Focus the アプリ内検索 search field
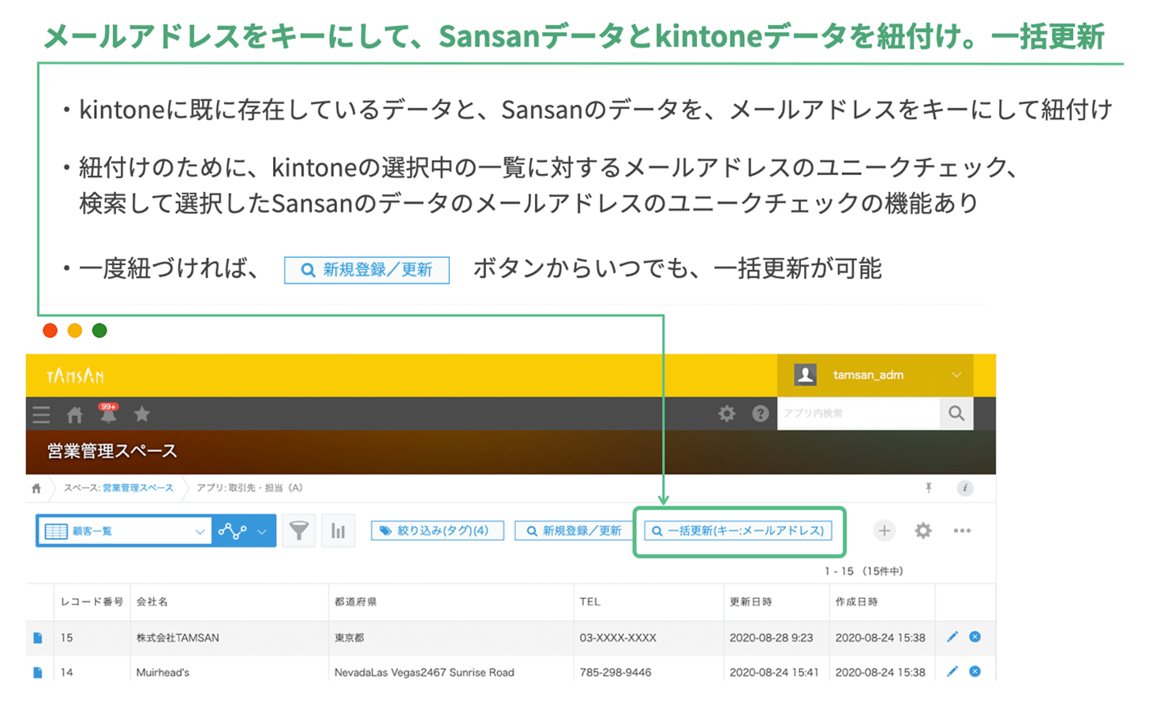The width and height of the screenshot is (1156, 702). click(858, 413)
